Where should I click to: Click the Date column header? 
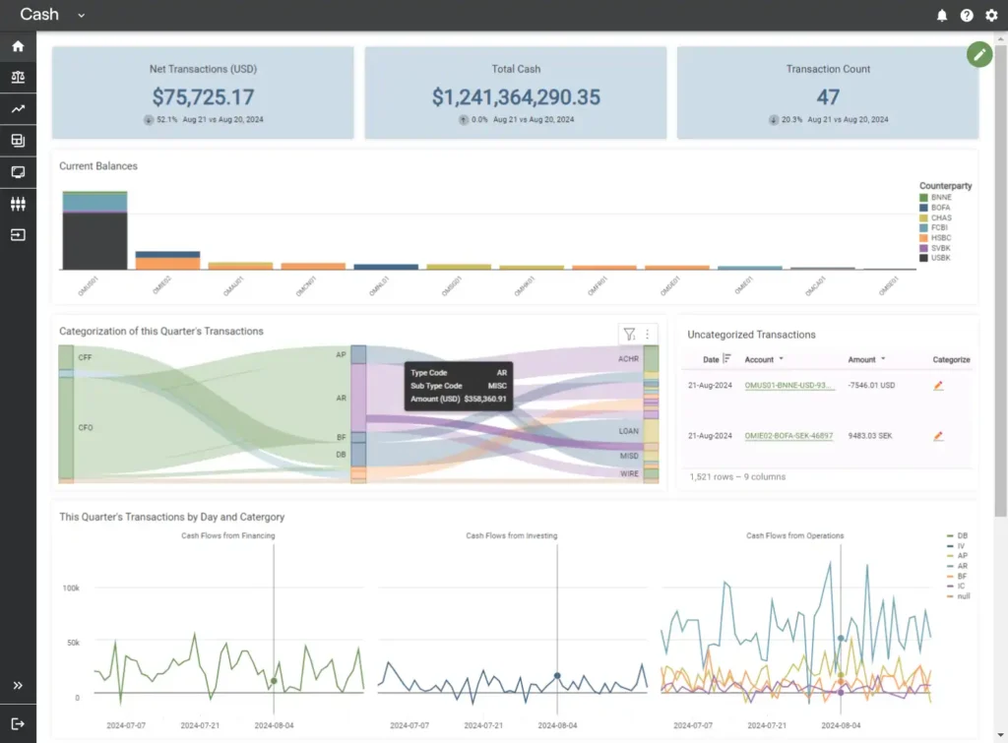(711, 359)
